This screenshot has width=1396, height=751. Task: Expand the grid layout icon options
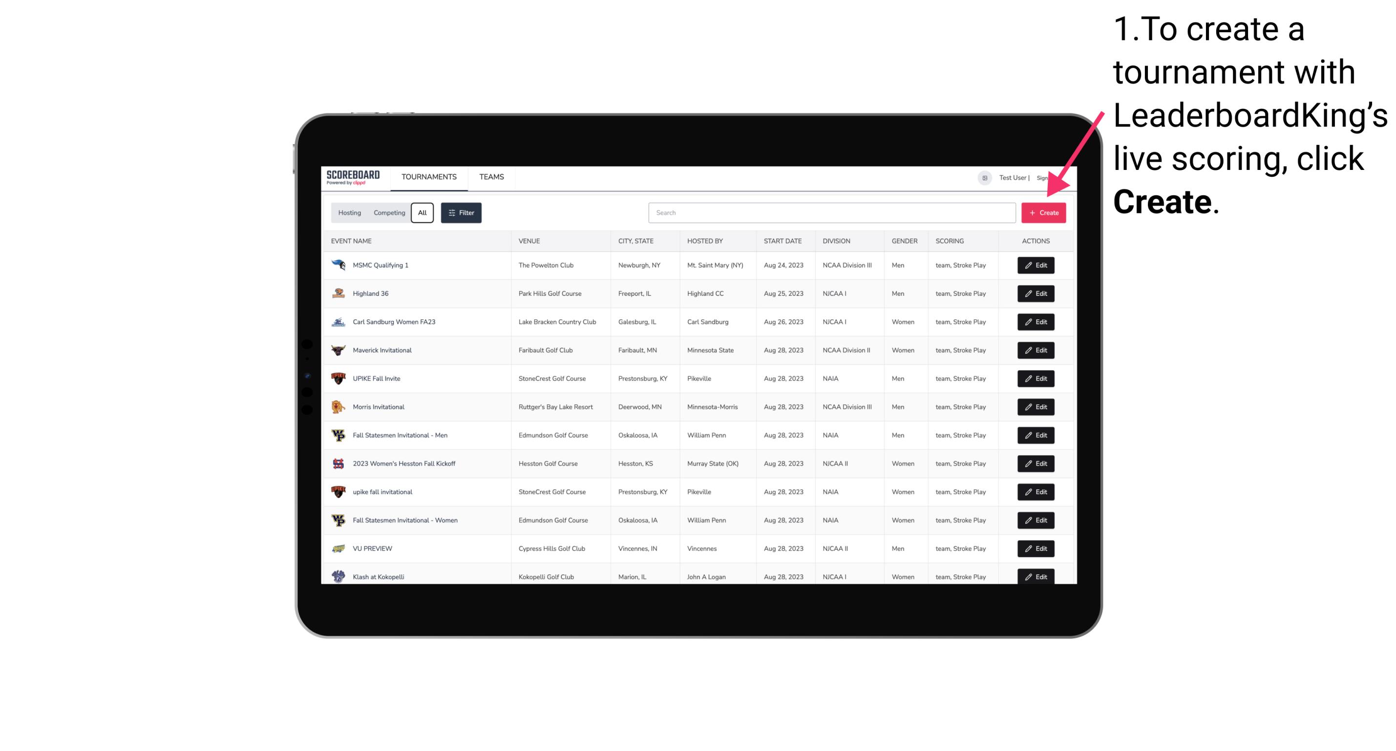pyautogui.click(x=984, y=177)
